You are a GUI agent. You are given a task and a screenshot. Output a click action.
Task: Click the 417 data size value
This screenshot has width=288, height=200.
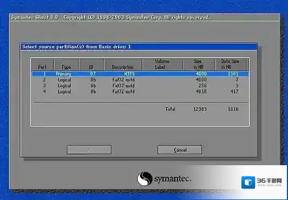(234, 91)
